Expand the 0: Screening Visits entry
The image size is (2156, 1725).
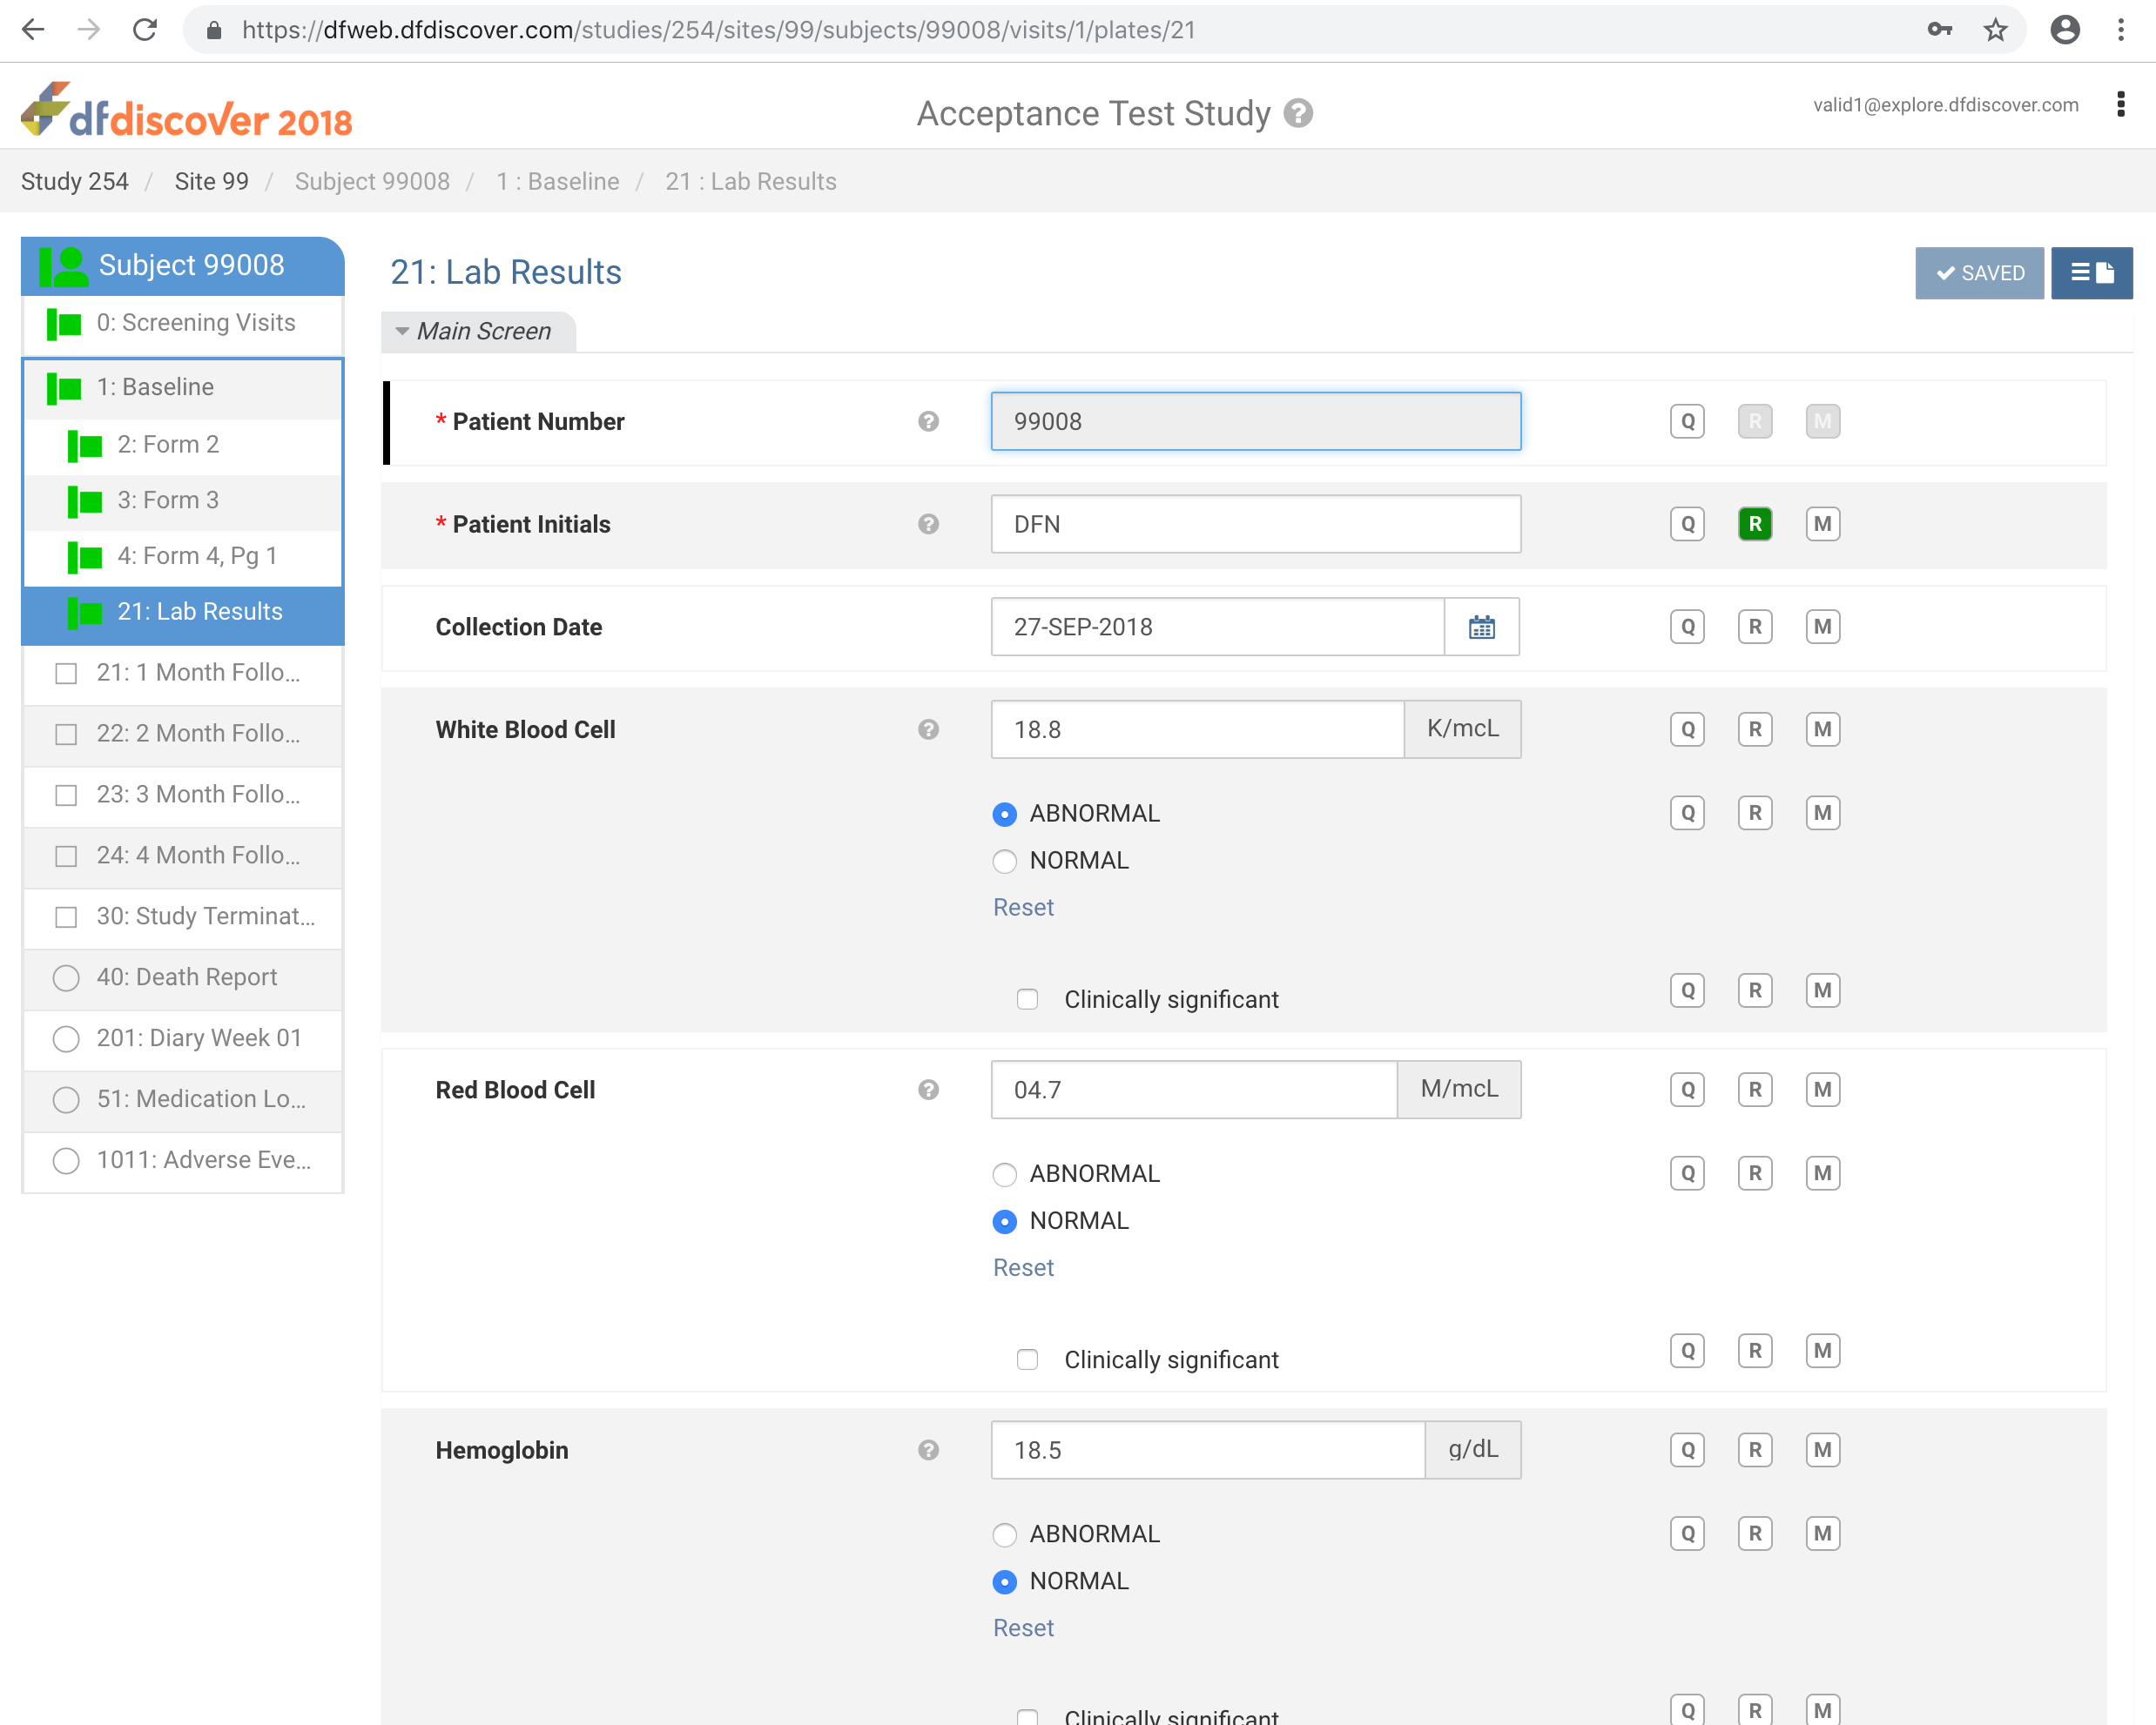click(195, 323)
